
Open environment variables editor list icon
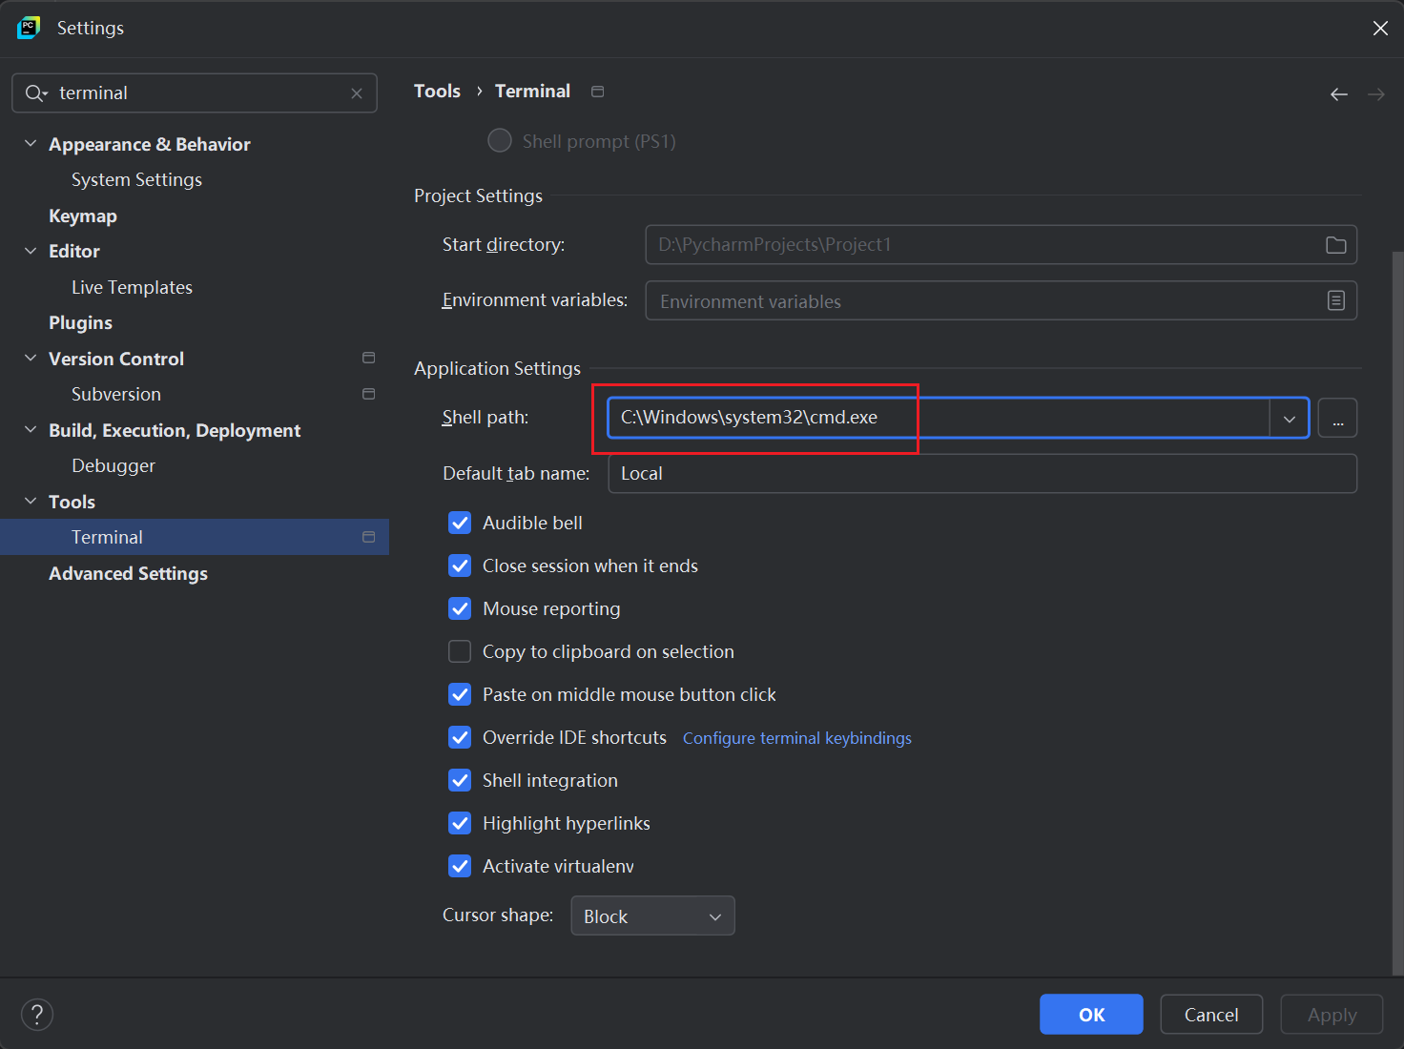[1336, 300]
